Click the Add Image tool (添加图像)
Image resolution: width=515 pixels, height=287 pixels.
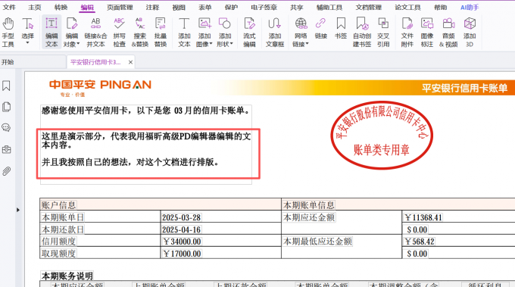(204, 32)
